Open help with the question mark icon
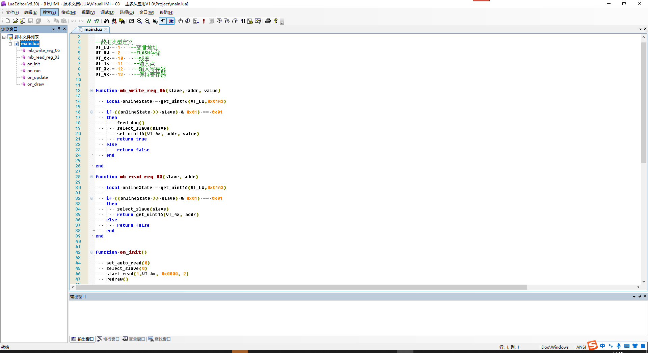This screenshot has height=353, width=648. 276,21
